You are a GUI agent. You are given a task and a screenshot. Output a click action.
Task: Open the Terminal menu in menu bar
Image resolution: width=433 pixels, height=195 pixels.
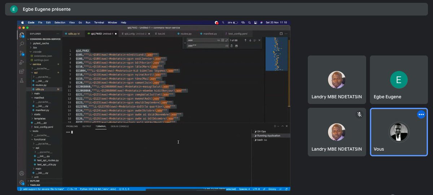coord(99,22)
